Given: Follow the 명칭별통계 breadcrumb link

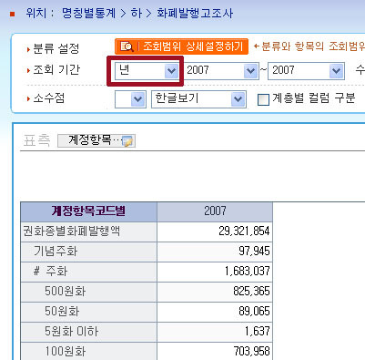Looking at the screenshot, I should (x=88, y=14).
